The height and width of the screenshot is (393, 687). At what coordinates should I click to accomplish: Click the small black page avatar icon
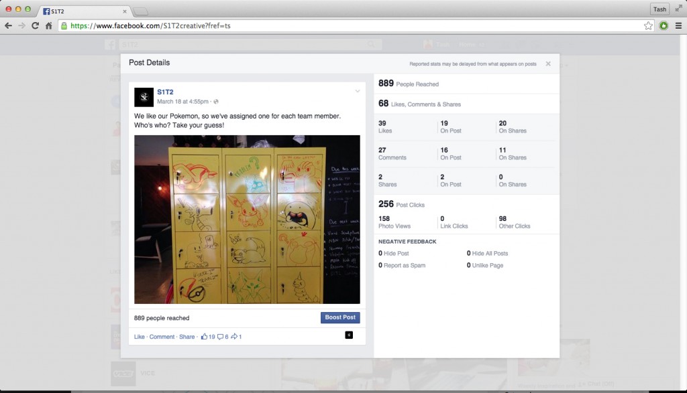coord(349,335)
